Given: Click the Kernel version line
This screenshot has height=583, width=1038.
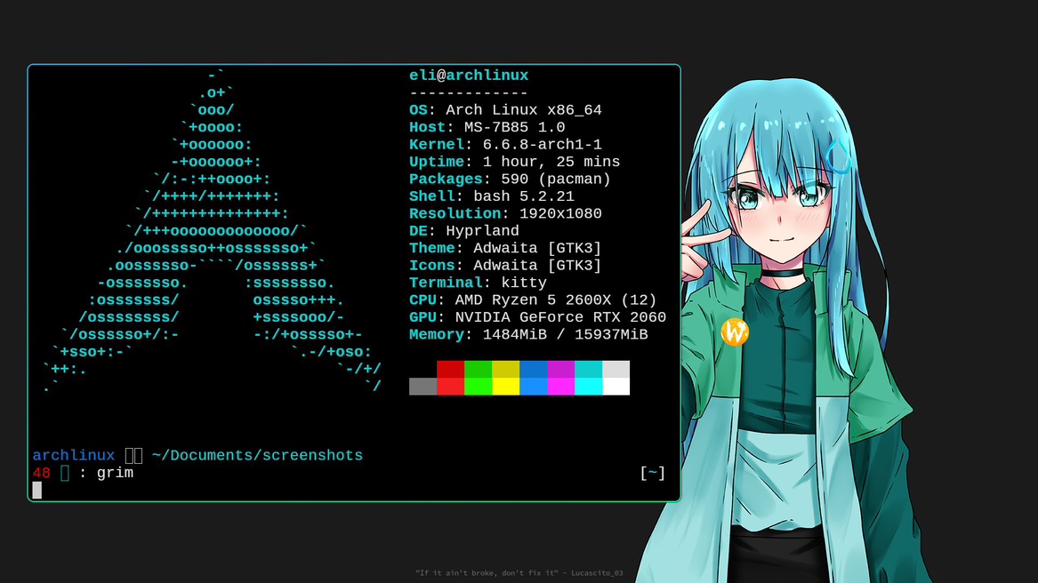Looking at the screenshot, I should tap(505, 145).
